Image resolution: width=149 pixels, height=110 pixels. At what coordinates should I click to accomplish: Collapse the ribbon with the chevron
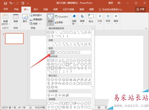[146, 29]
